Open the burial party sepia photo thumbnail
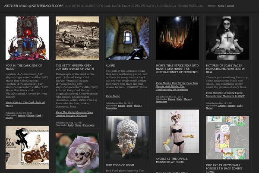 (77, 38)
